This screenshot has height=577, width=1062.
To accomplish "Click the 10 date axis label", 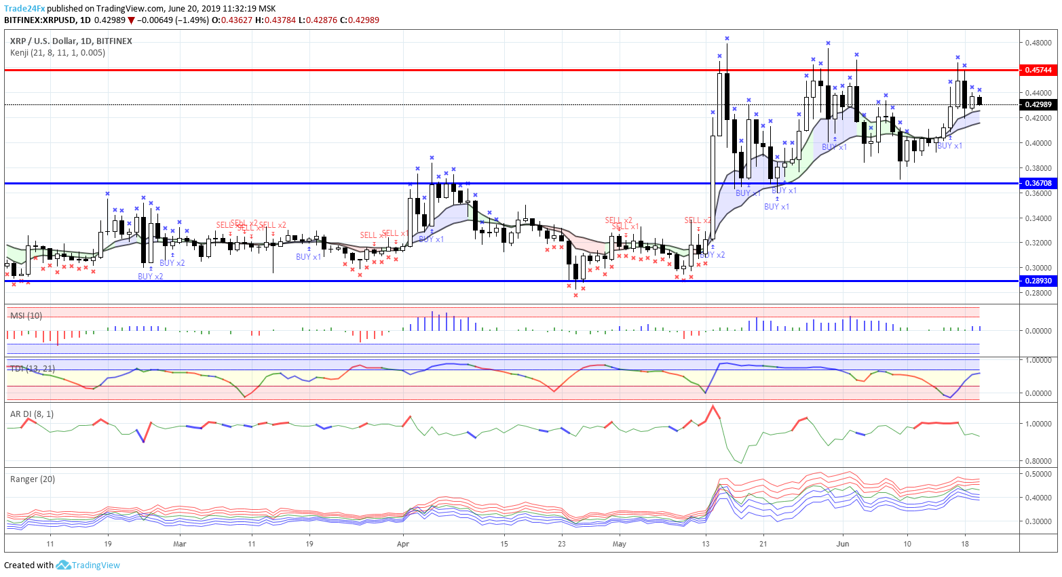I will click(x=907, y=544).
